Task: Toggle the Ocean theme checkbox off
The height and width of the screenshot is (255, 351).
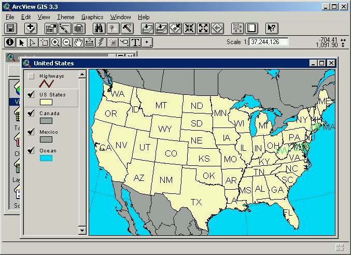Action: click(x=31, y=150)
